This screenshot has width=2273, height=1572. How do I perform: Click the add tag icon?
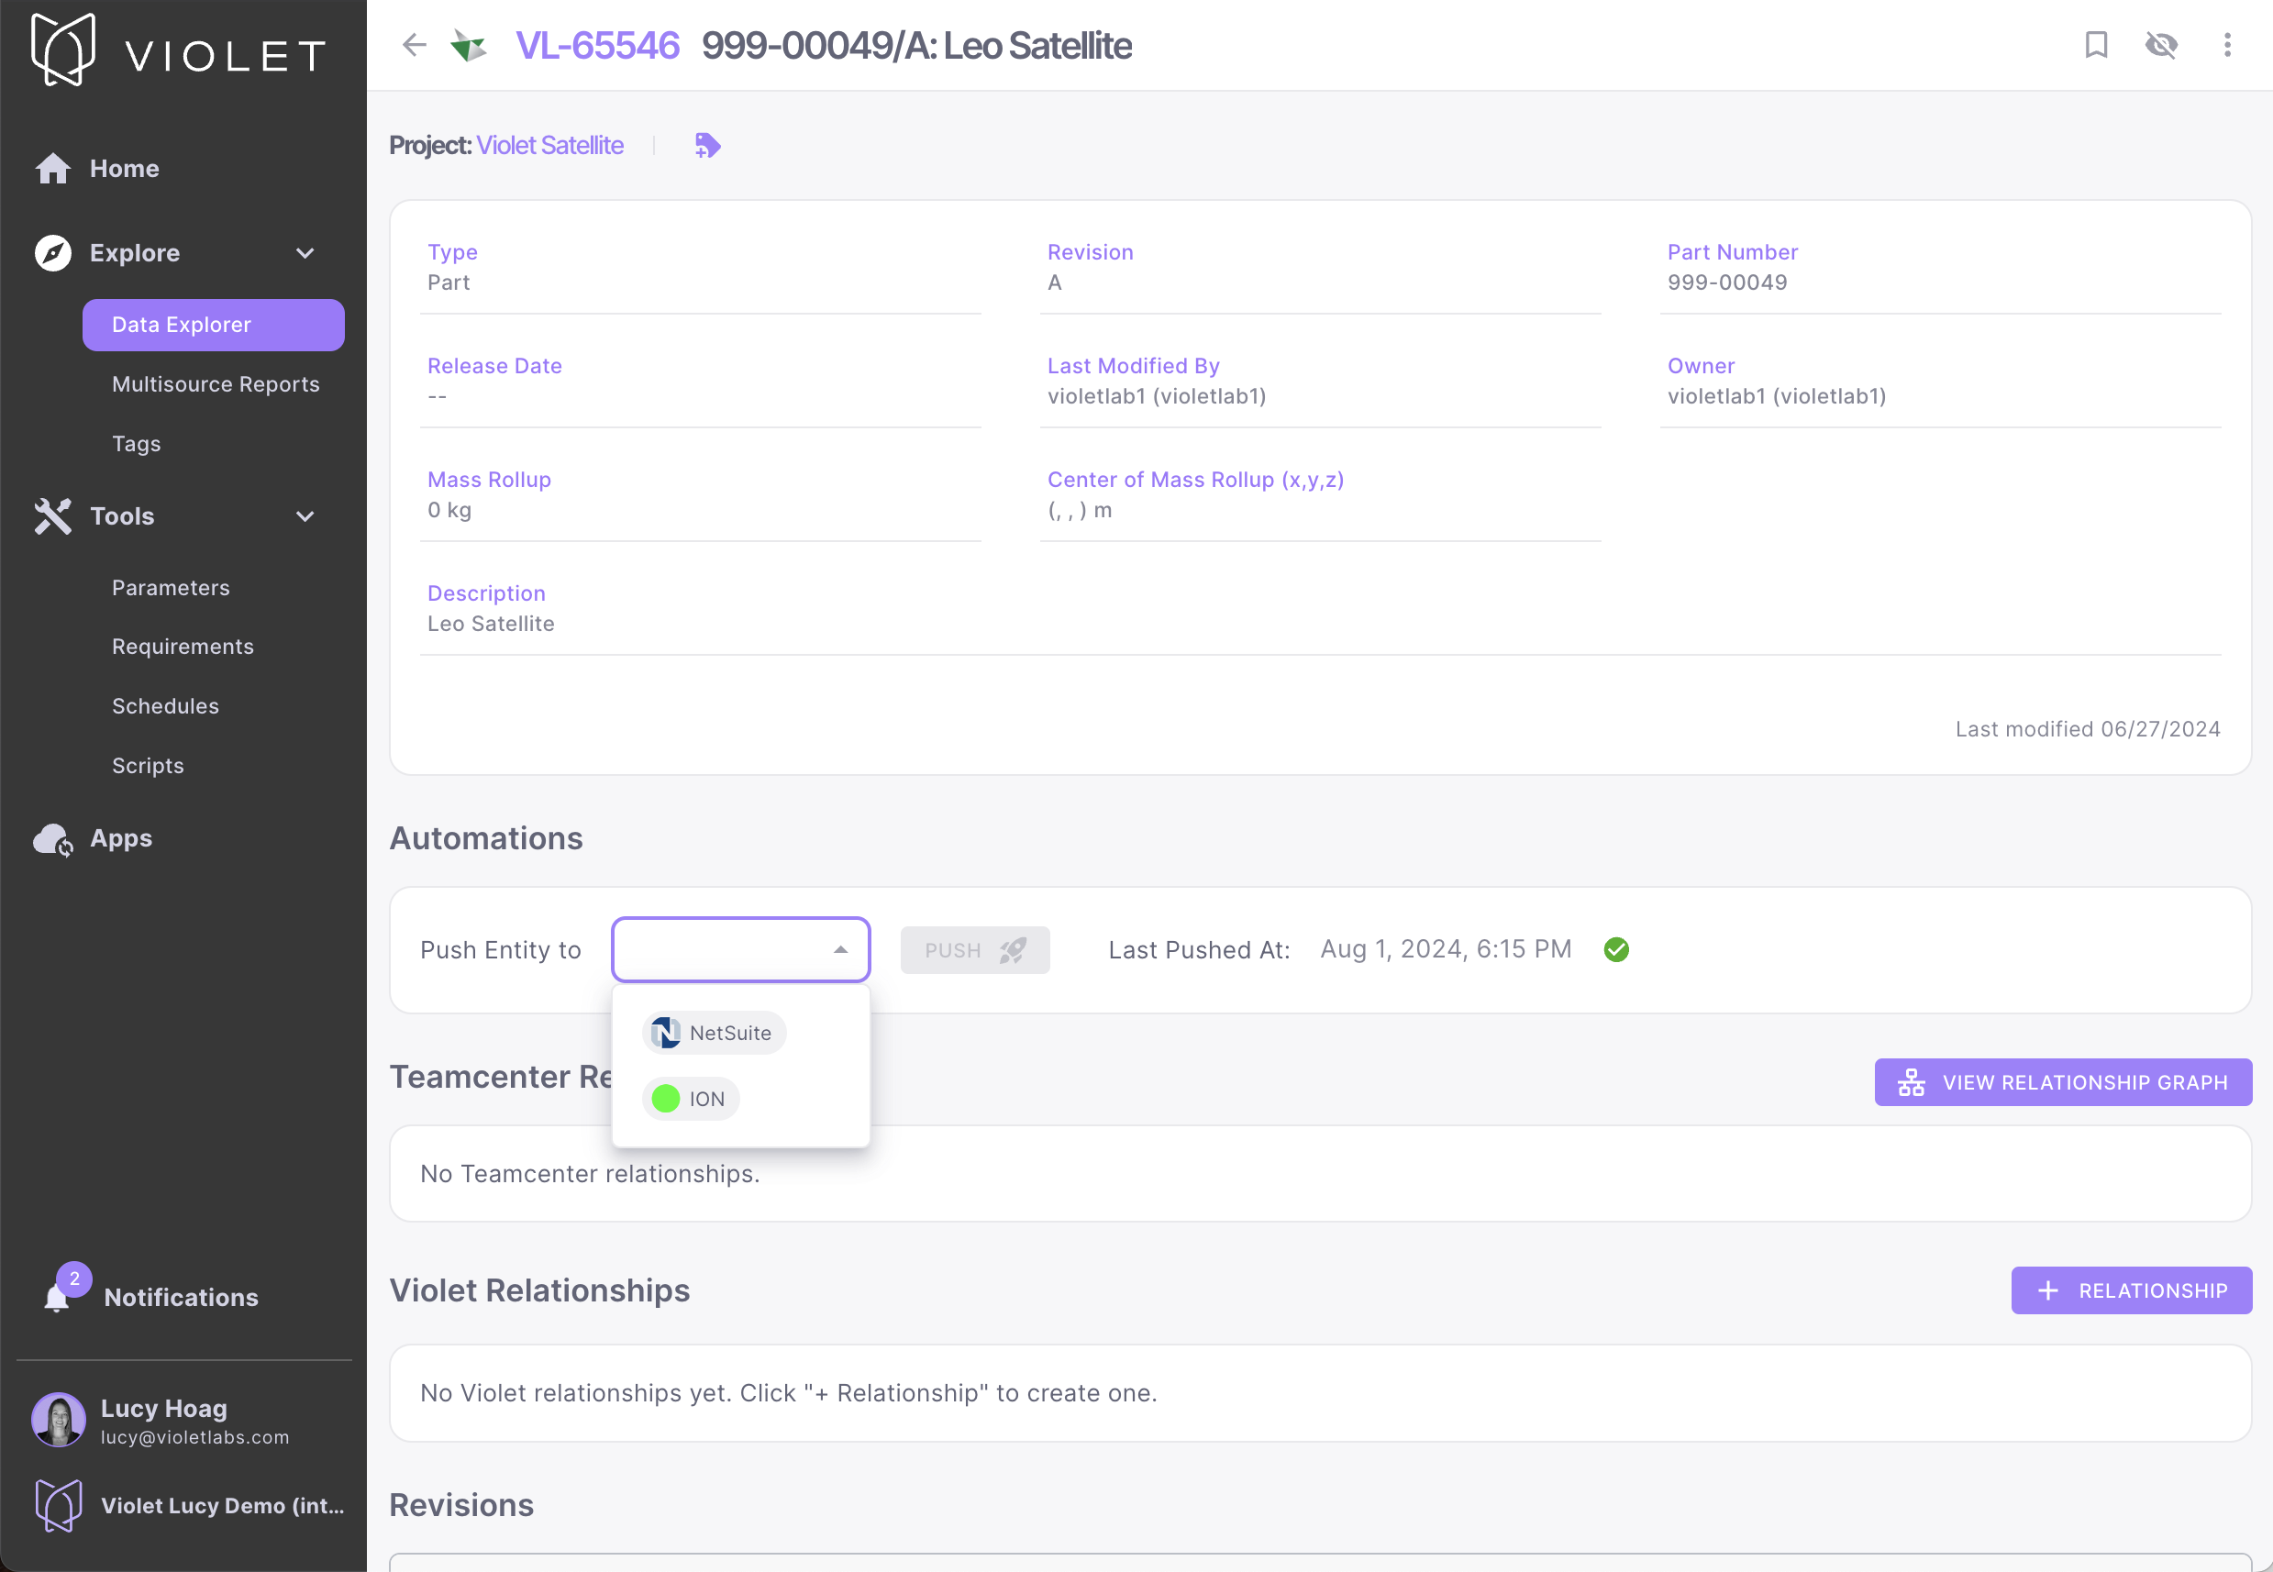tap(707, 146)
